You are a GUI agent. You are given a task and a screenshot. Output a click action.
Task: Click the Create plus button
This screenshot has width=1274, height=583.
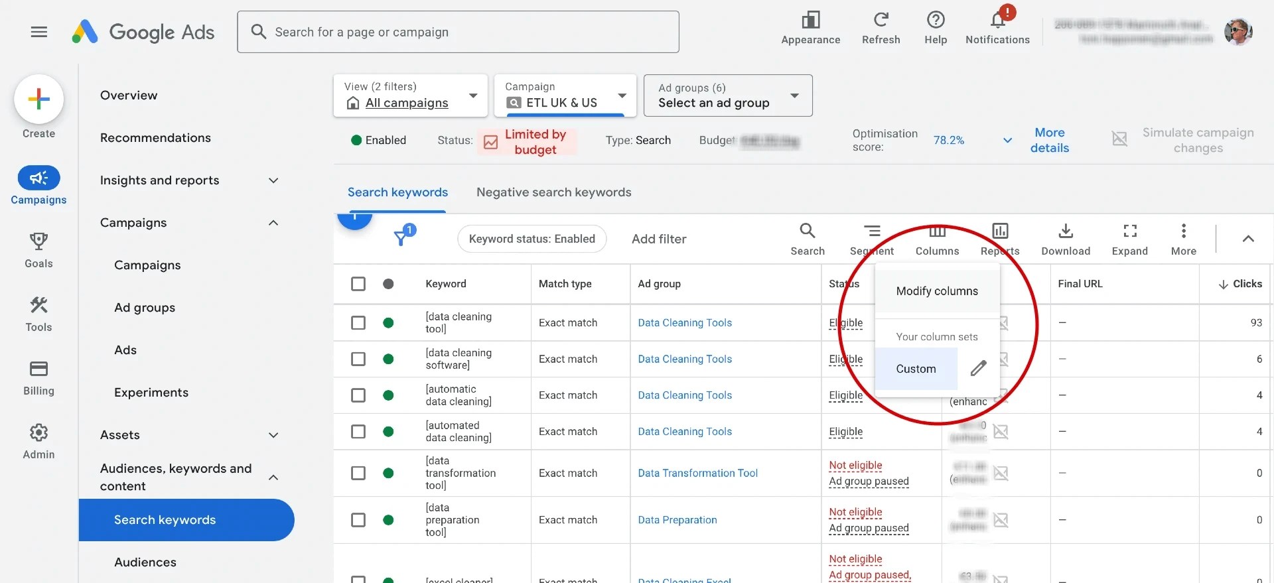tap(38, 99)
